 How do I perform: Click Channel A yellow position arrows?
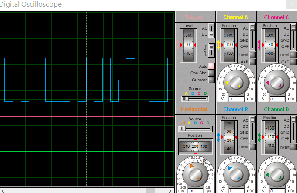coord(218,45)
